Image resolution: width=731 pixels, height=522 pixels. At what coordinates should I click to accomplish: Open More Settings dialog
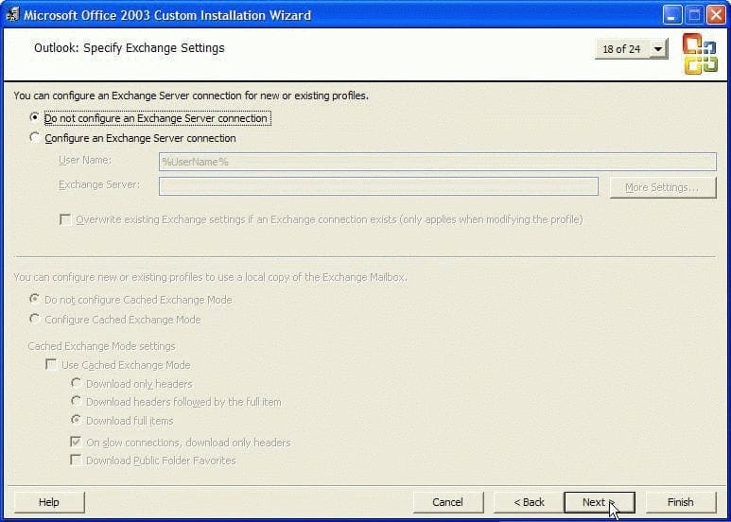point(663,187)
